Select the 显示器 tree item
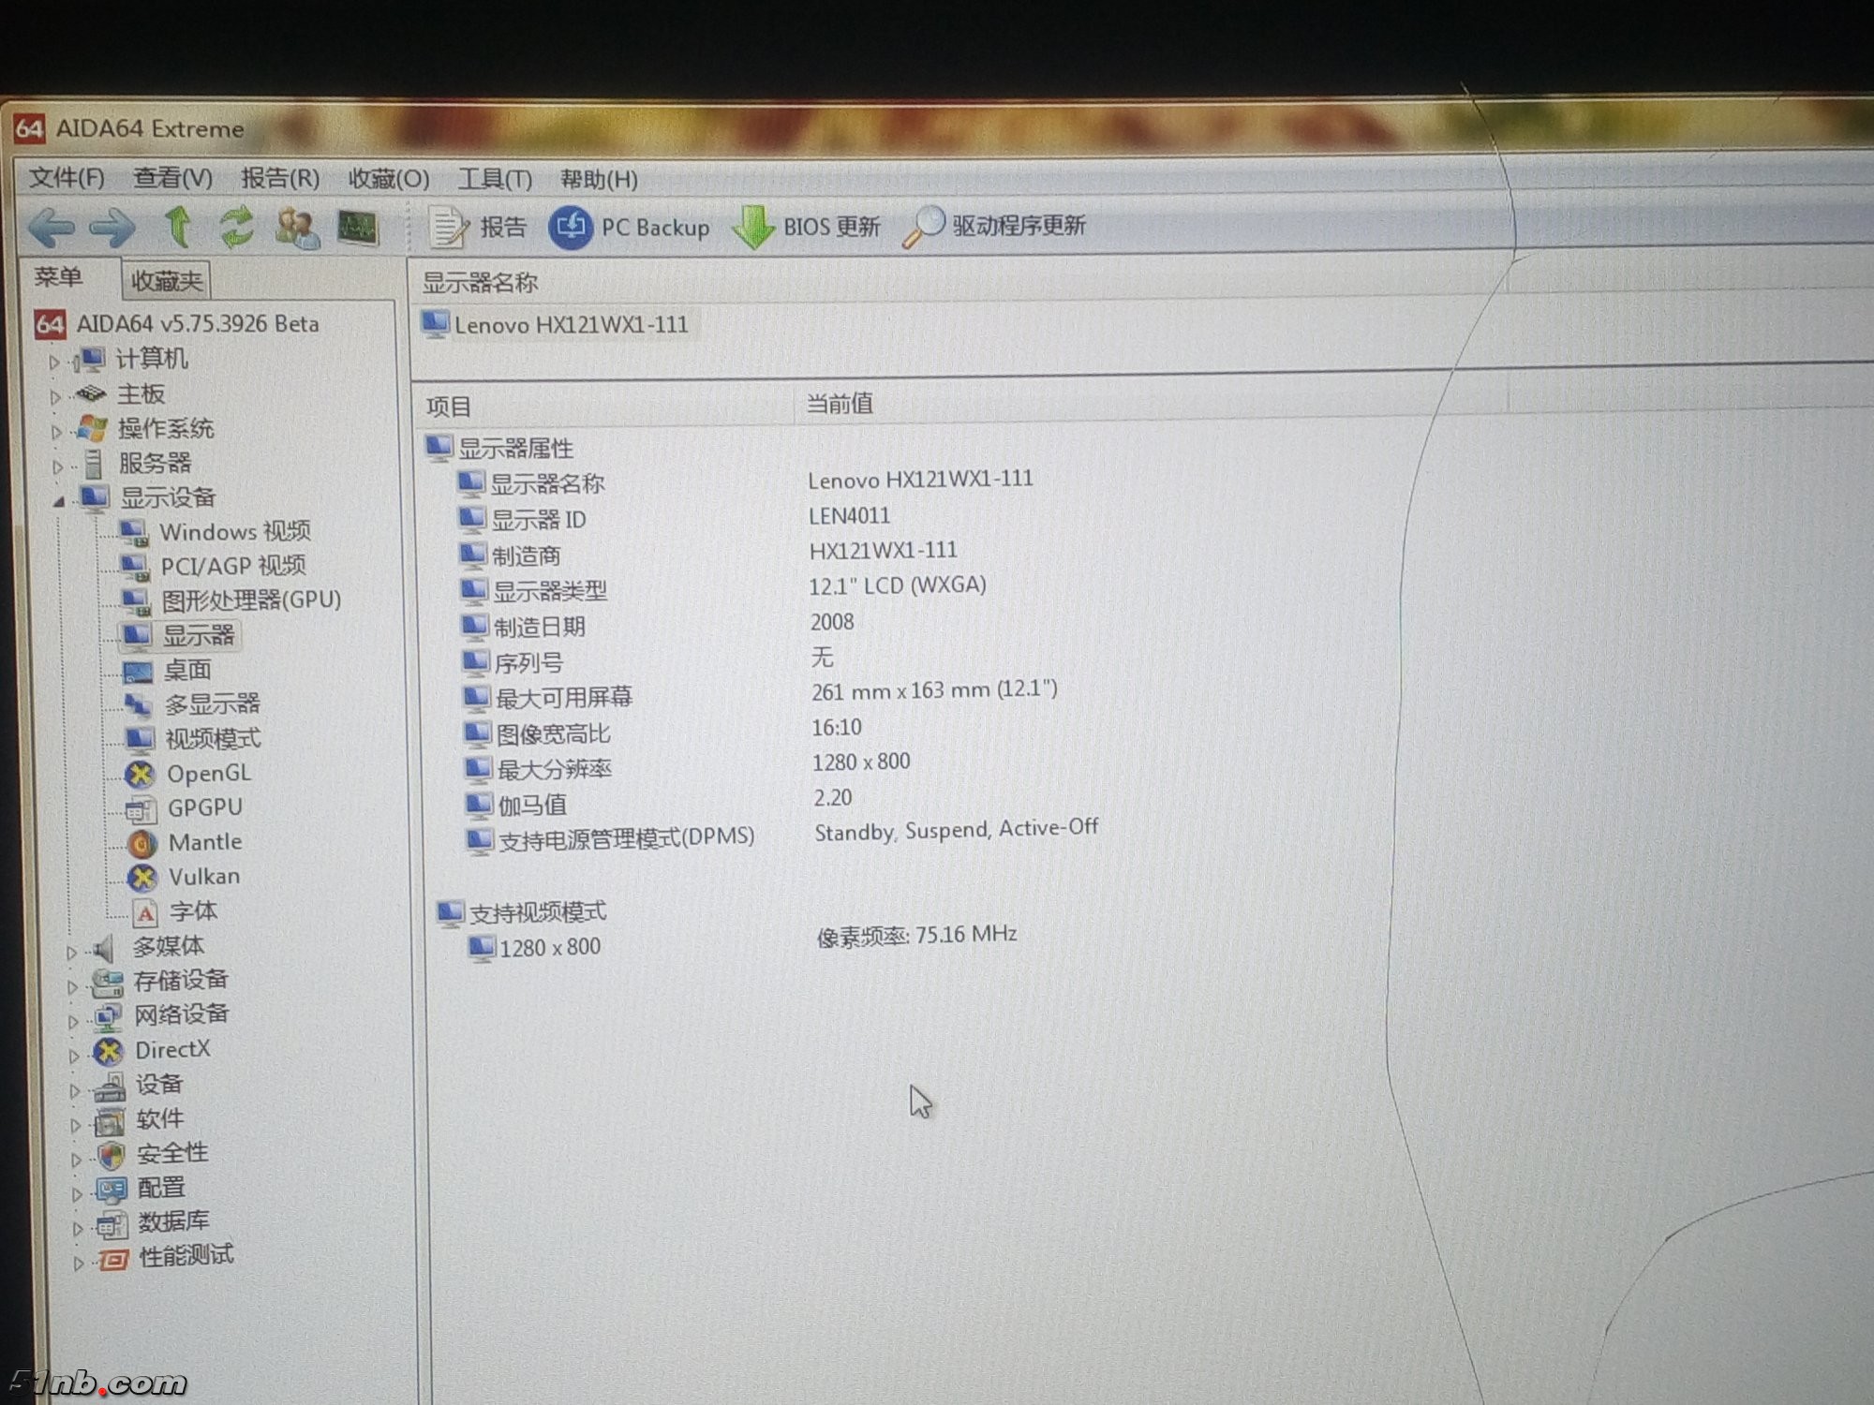The image size is (1874, 1405). point(179,636)
